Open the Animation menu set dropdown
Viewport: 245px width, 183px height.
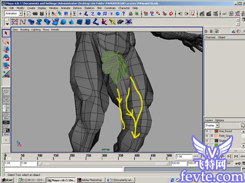[x=21, y=14]
